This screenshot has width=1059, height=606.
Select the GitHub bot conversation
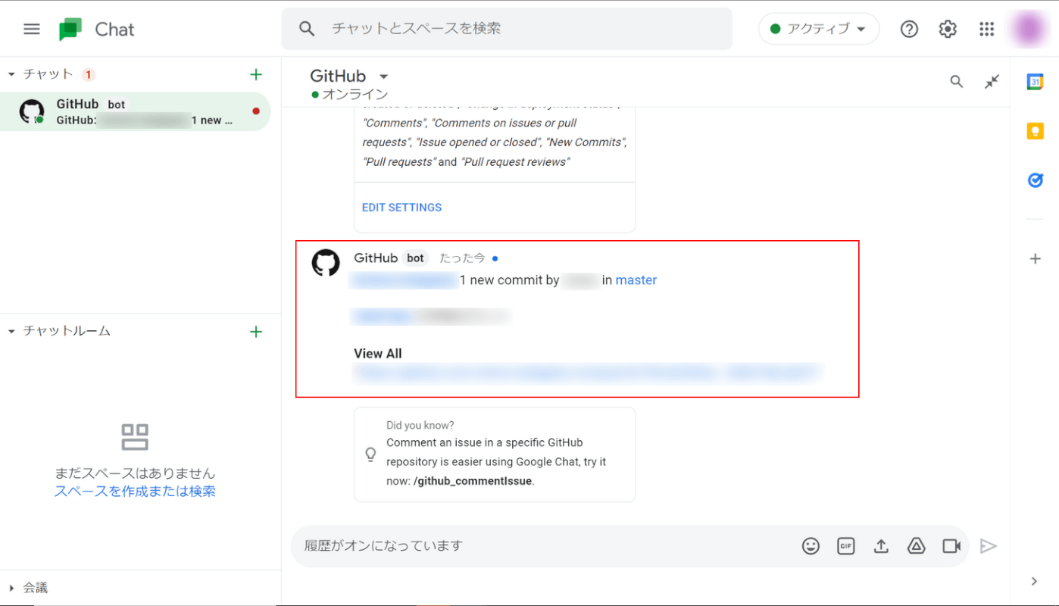pos(135,111)
